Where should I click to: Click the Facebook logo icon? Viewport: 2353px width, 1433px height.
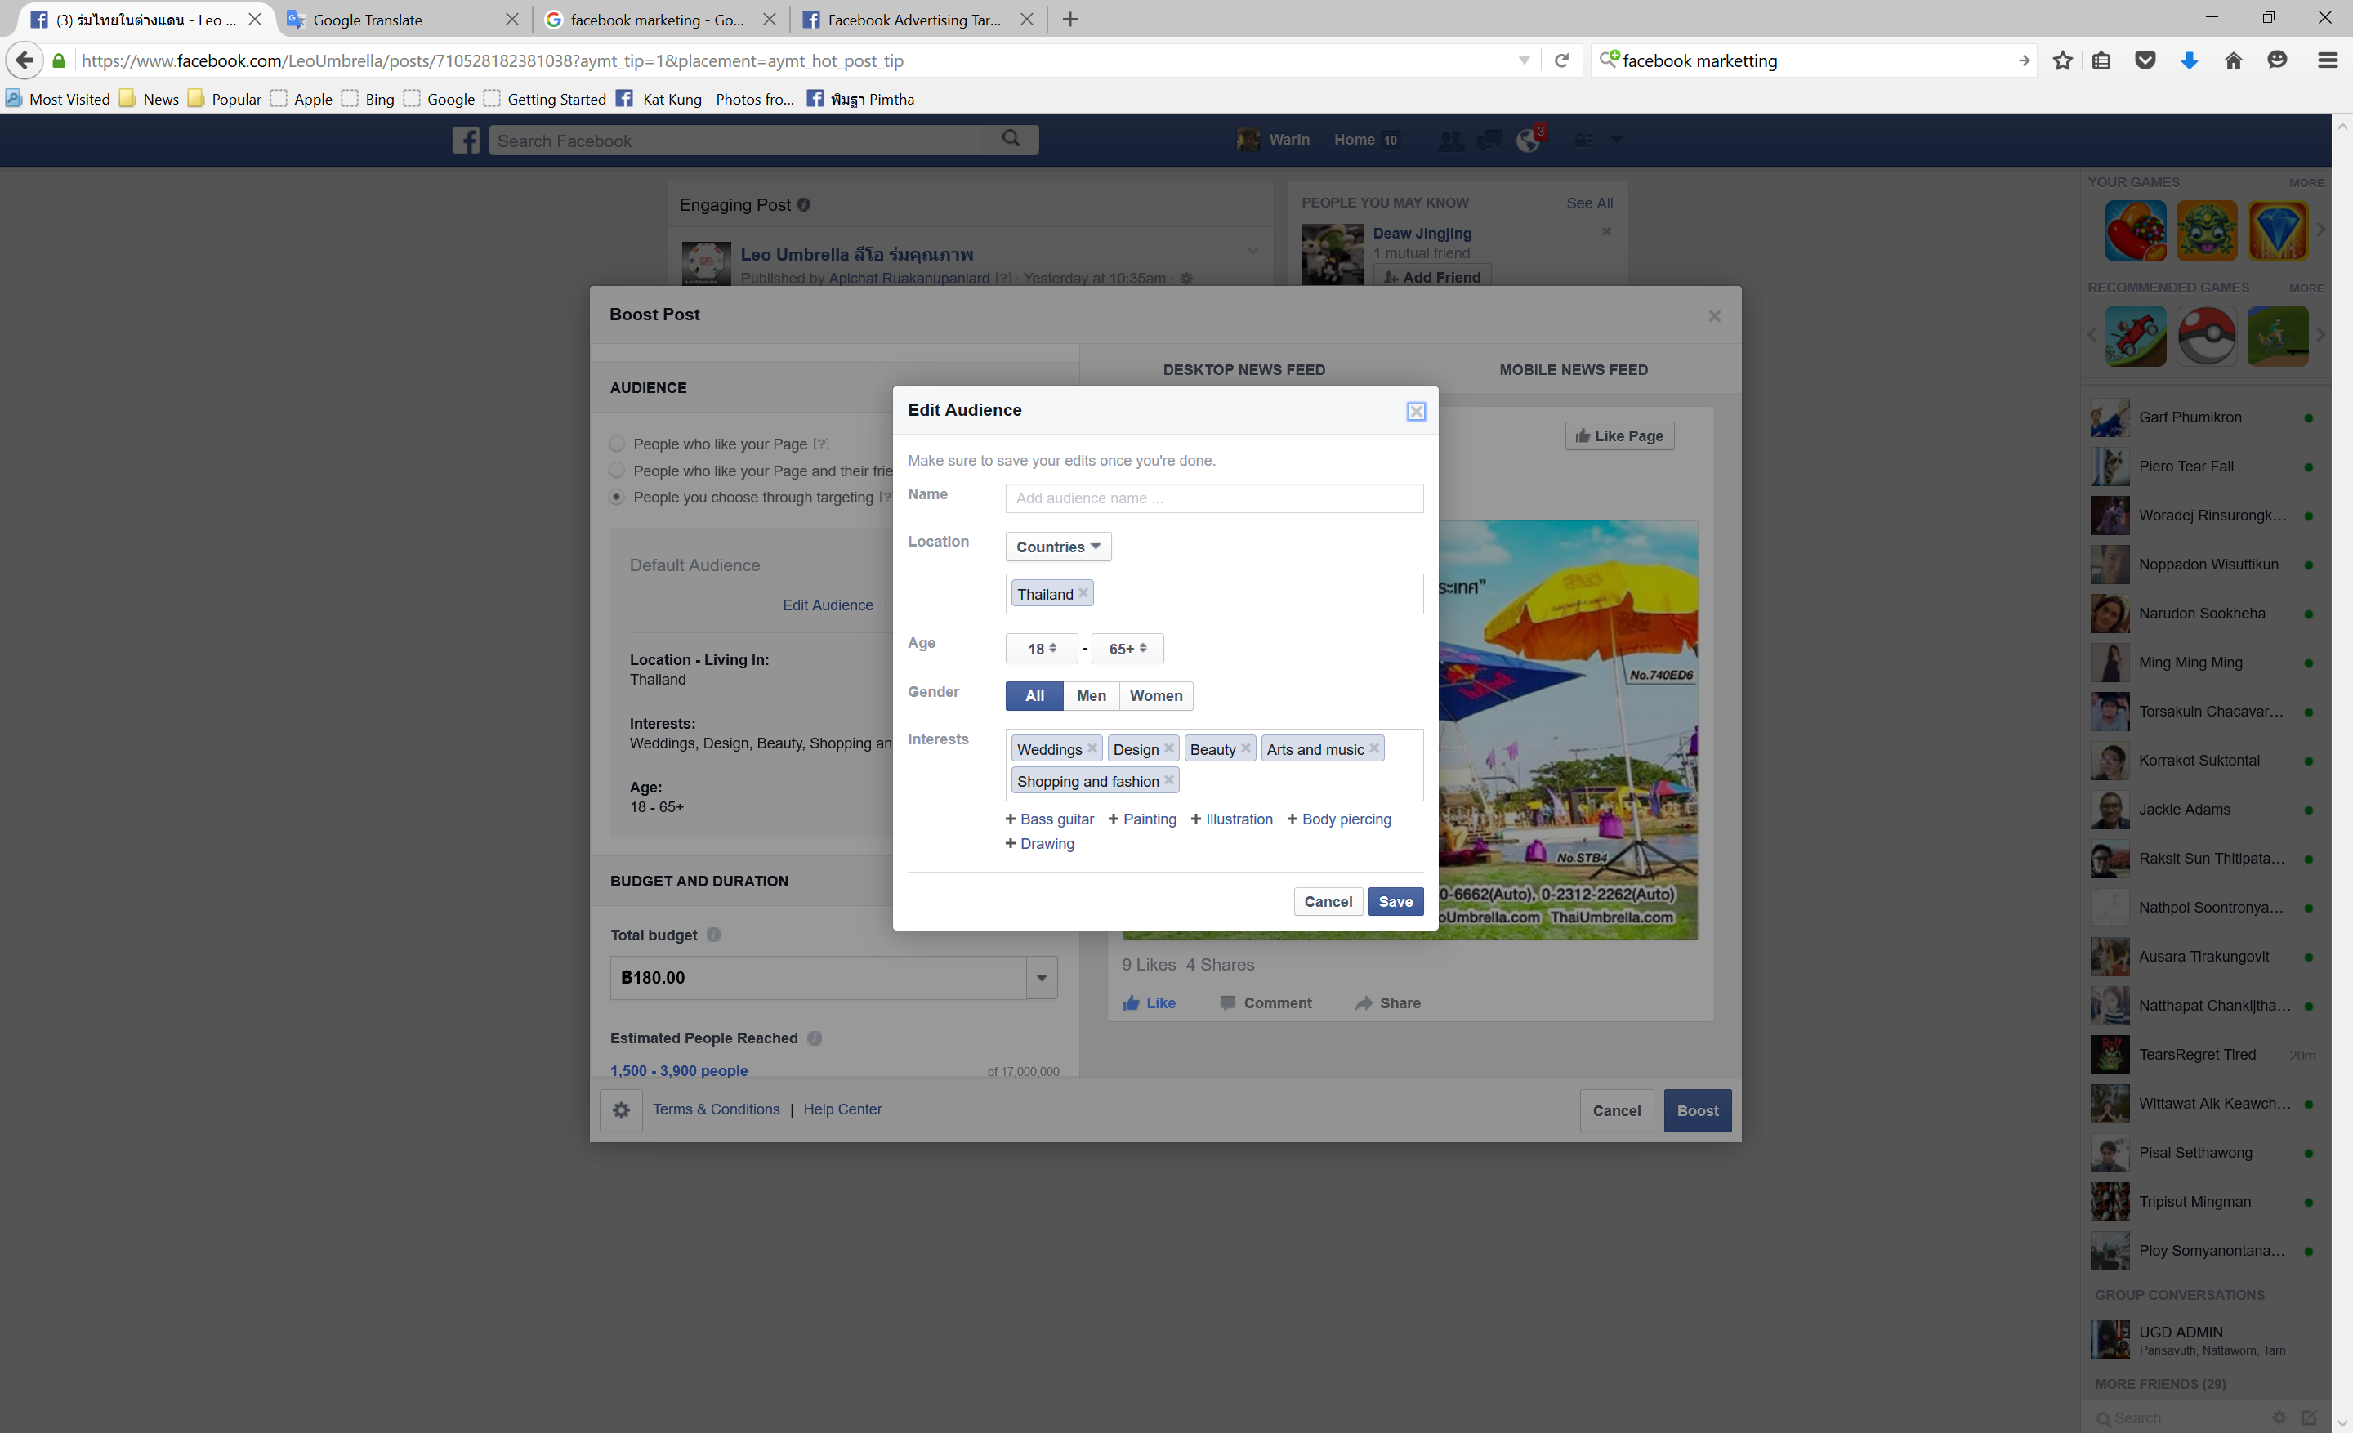(466, 141)
